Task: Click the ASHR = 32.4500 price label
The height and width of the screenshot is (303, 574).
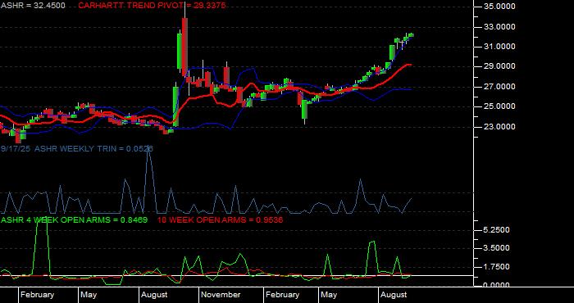Action: coord(33,6)
